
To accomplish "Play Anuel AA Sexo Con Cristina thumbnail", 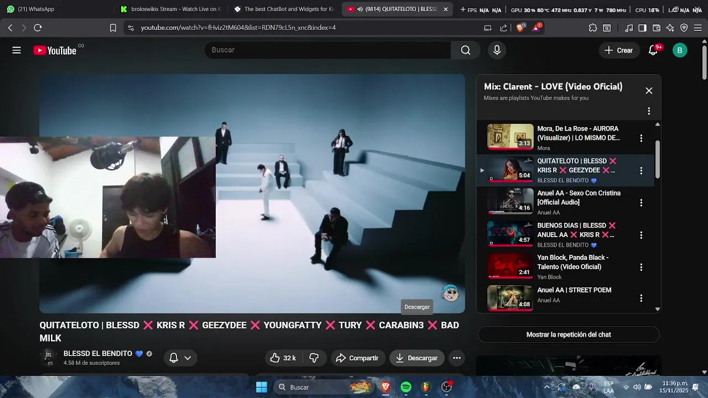I will point(510,202).
